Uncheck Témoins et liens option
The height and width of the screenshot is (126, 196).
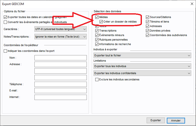click(148, 22)
